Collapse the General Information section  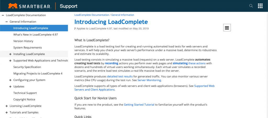click(7, 22)
